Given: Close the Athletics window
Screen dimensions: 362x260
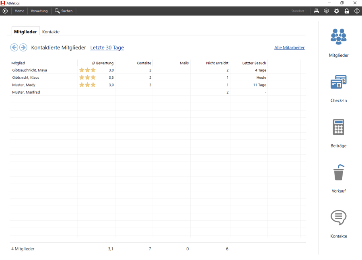Looking at the screenshot, I should pyautogui.click(x=355, y=3).
